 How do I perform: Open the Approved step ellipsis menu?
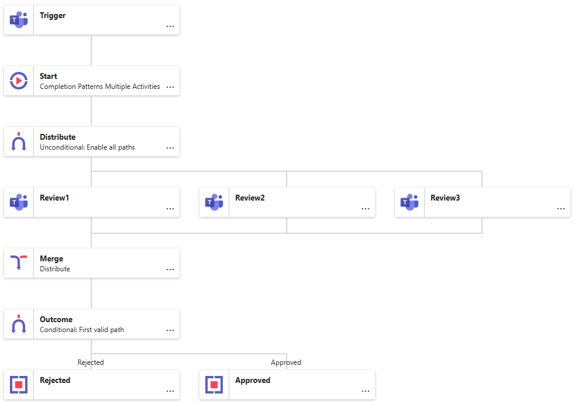pos(366,391)
